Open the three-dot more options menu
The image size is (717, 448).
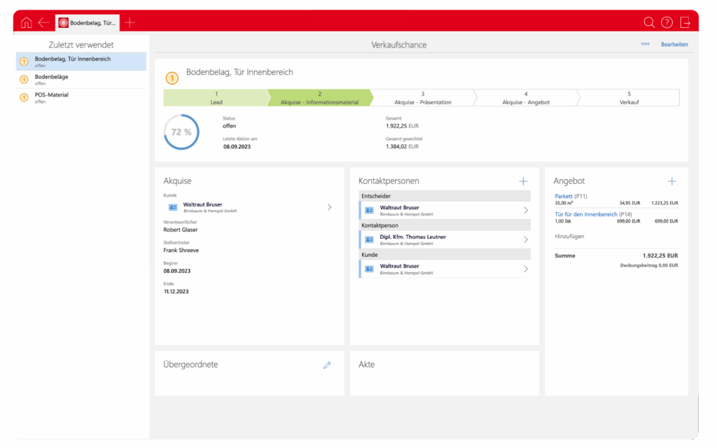(x=645, y=44)
